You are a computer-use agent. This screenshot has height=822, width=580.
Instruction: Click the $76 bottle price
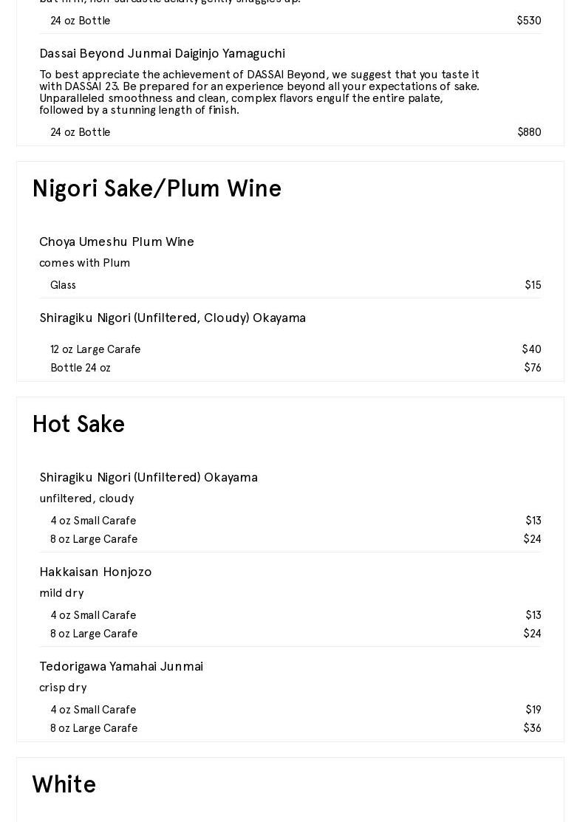point(533,368)
